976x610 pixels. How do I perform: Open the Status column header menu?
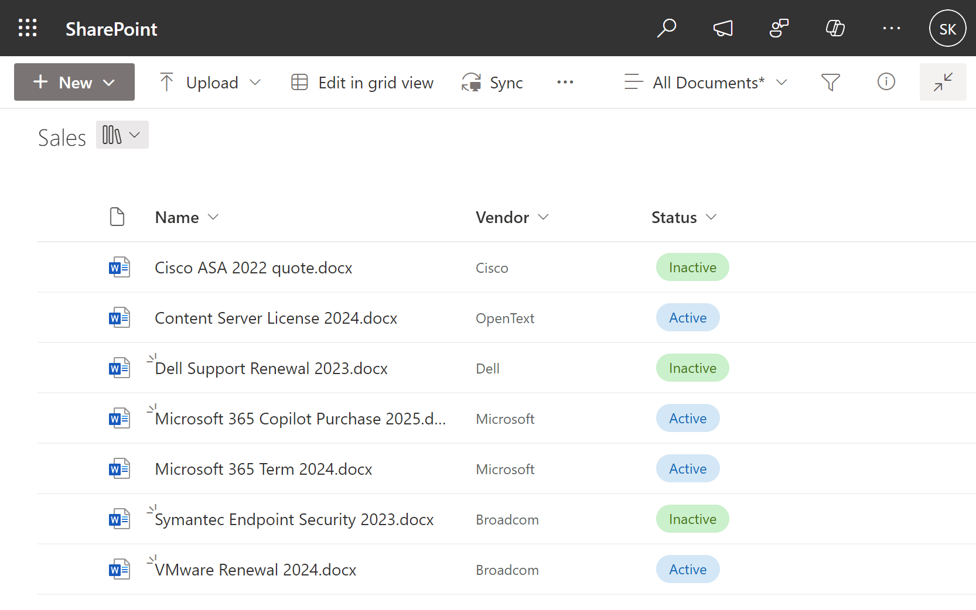pos(684,217)
